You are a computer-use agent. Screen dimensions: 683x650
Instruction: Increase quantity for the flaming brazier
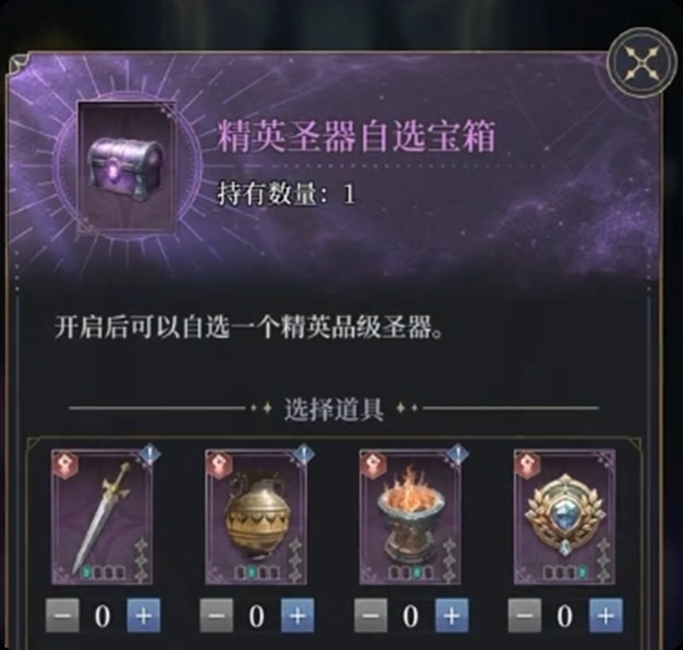coord(452,615)
